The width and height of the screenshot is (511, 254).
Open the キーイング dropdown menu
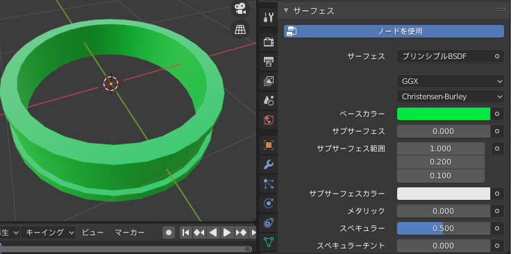(x=48, y=232)
